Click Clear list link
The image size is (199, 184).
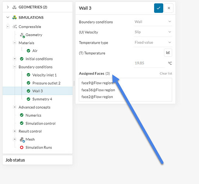click(x=166, y=73)
